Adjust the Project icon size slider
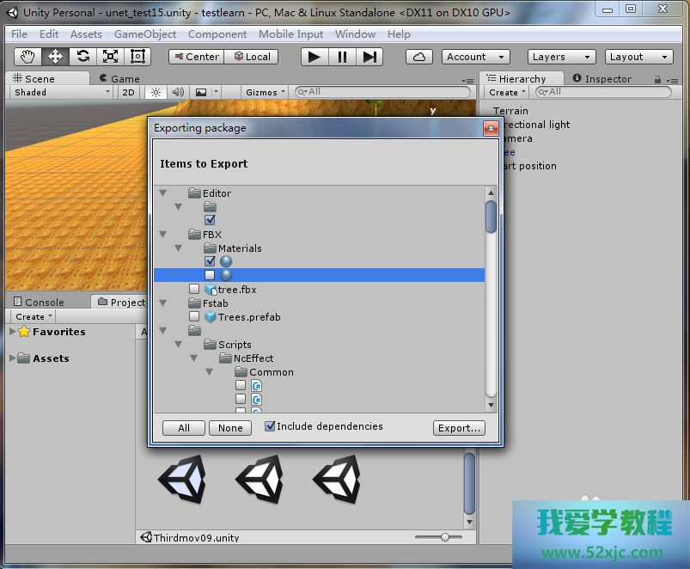Viewport: 690px width, 569px height. pyautogui.click(x=444, y=537)
